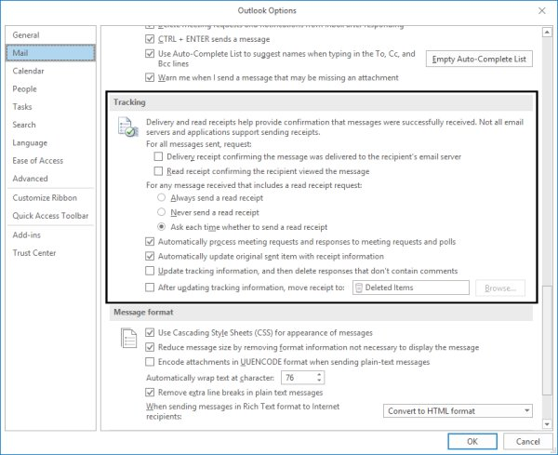Screen dimensions: 558x455
Task: Click Empty Auto-Complete List button
Action: (x=479, y=60)
